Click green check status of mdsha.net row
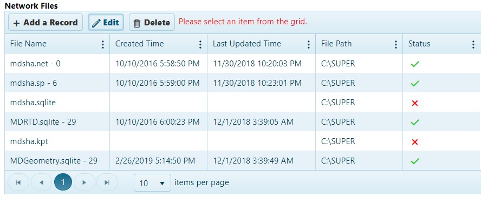This screenshot has width=481, height=197. (415, 64)
